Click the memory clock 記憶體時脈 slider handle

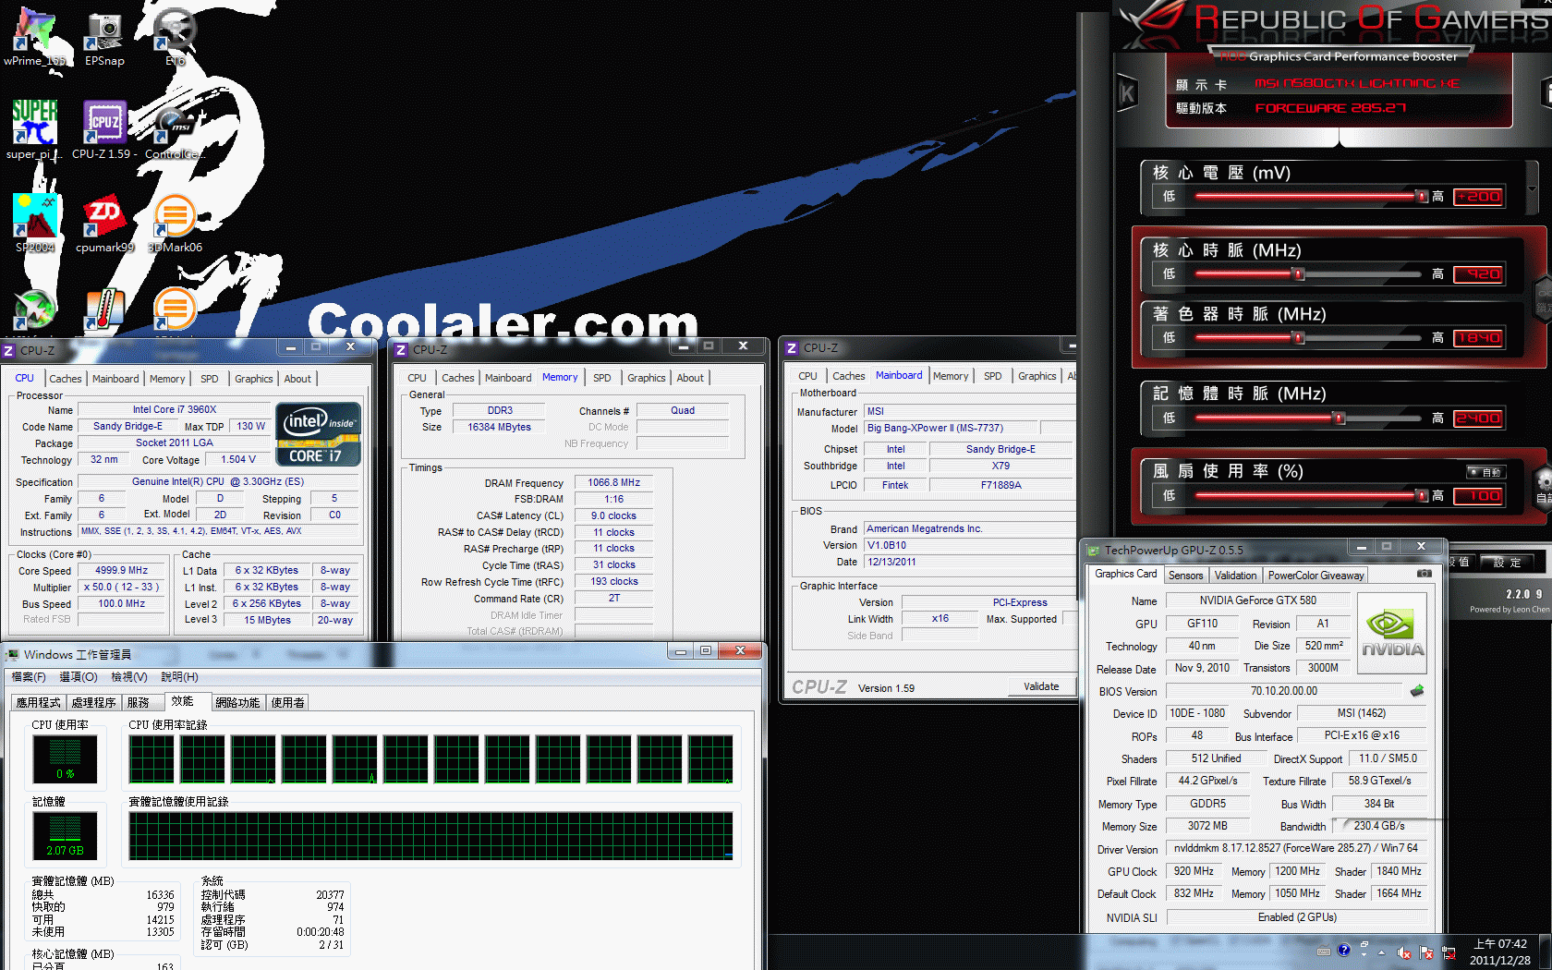[x=1339, y=418]
